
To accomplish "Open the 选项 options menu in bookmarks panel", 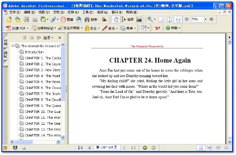I will (x=48, y=38).
